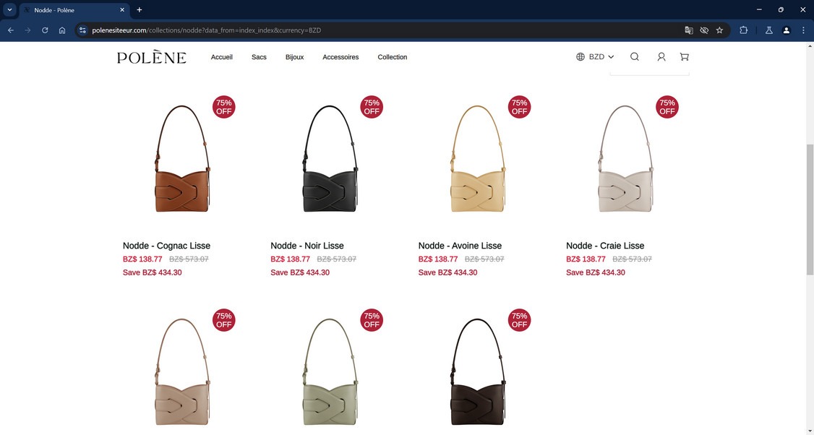The width and height of the screenshot is (814, 435).
Task: Open the site search magnifier icon
Action: pyautogui.click(x=635, y=56)
